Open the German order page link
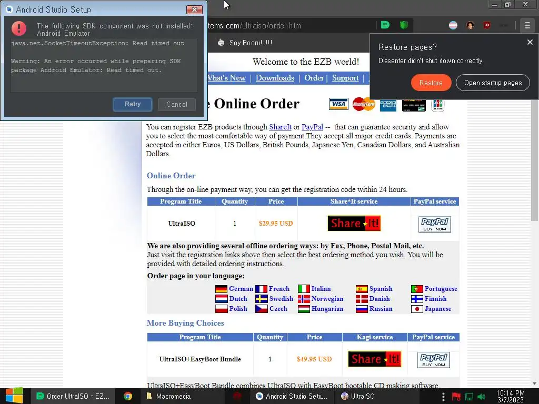The width and height of the screenshot is (539, 404). (x=241, y=289)
